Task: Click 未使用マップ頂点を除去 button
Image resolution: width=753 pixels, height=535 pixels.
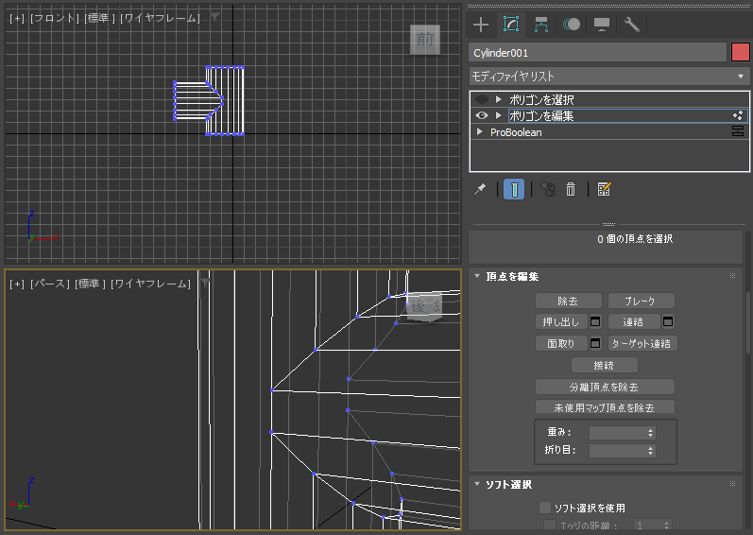Action: point(605,407)
